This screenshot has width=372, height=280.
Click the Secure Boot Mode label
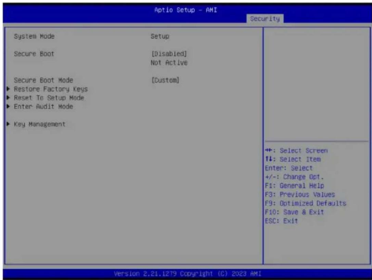(43, 80)
